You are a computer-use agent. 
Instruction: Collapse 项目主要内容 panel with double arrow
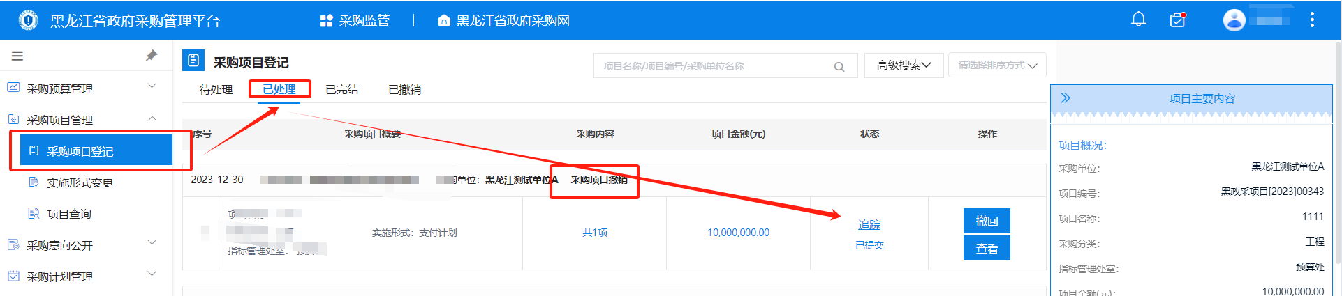coord(1066,98)
